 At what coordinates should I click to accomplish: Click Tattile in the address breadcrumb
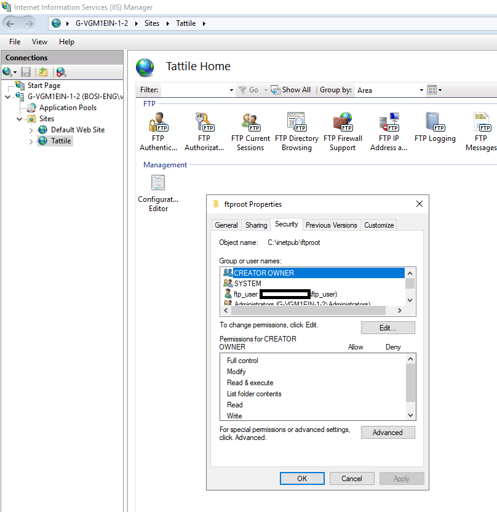[186, 23]
